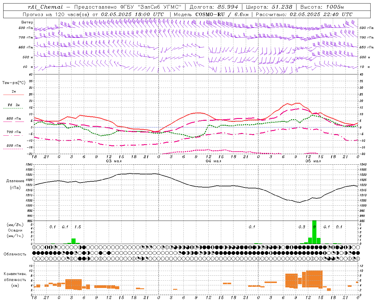The image size is (375, 300).
Task: Click the 500 гПа temperature legend entry
Action: (x=14, y=146)
